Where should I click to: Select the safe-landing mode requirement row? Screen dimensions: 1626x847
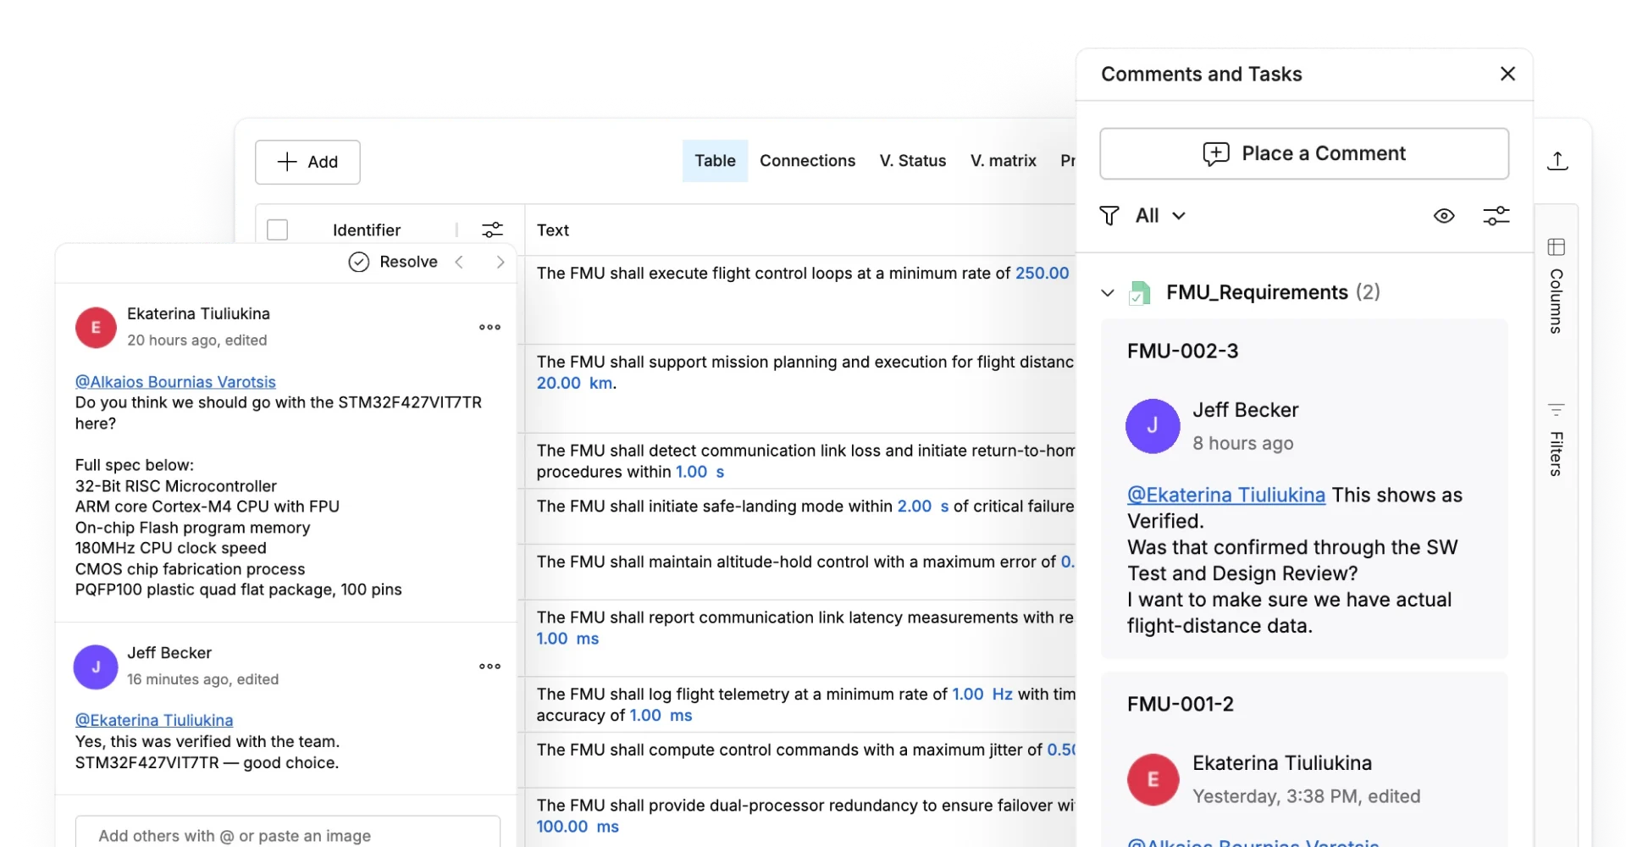pyautogui.click(x=800, y=516)
